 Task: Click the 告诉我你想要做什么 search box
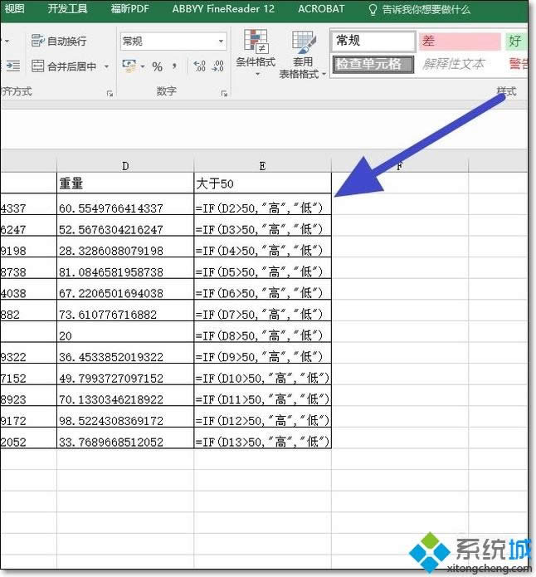pyautogui.click(x=419, y=10)
